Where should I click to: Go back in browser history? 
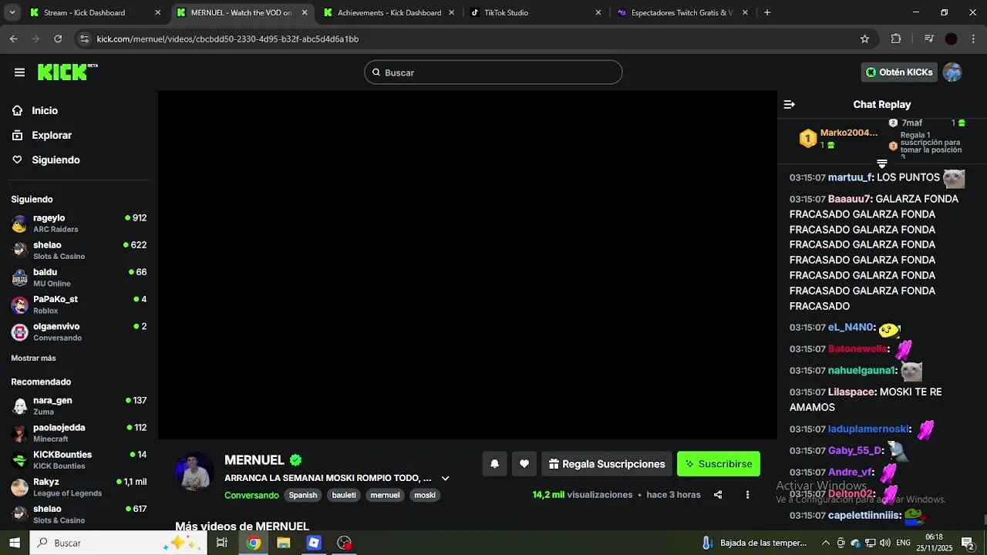[14, 39]
